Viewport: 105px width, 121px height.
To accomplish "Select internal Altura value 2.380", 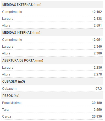I will [x=98, y=53].
